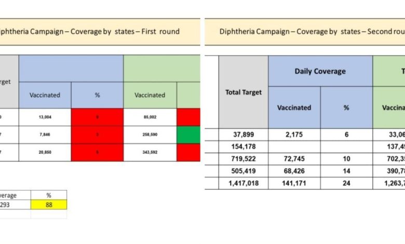Click the green coverage status cell
The width and height of the screenshot is (405, 244).
[188, 135]
